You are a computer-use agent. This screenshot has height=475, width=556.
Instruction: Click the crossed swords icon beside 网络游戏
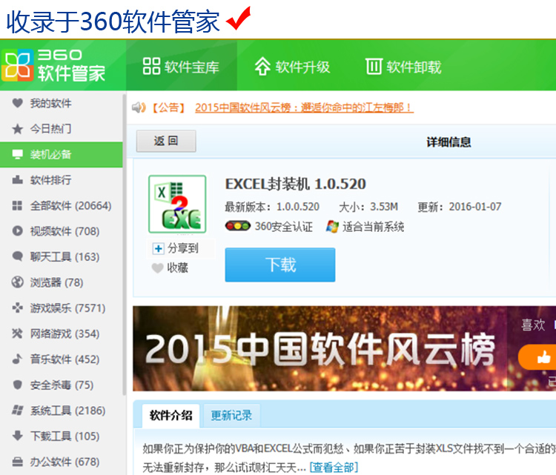pos(17,333)
